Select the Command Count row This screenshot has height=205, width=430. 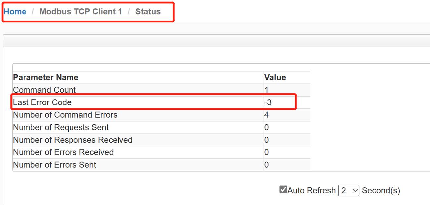tap(161, 90)
